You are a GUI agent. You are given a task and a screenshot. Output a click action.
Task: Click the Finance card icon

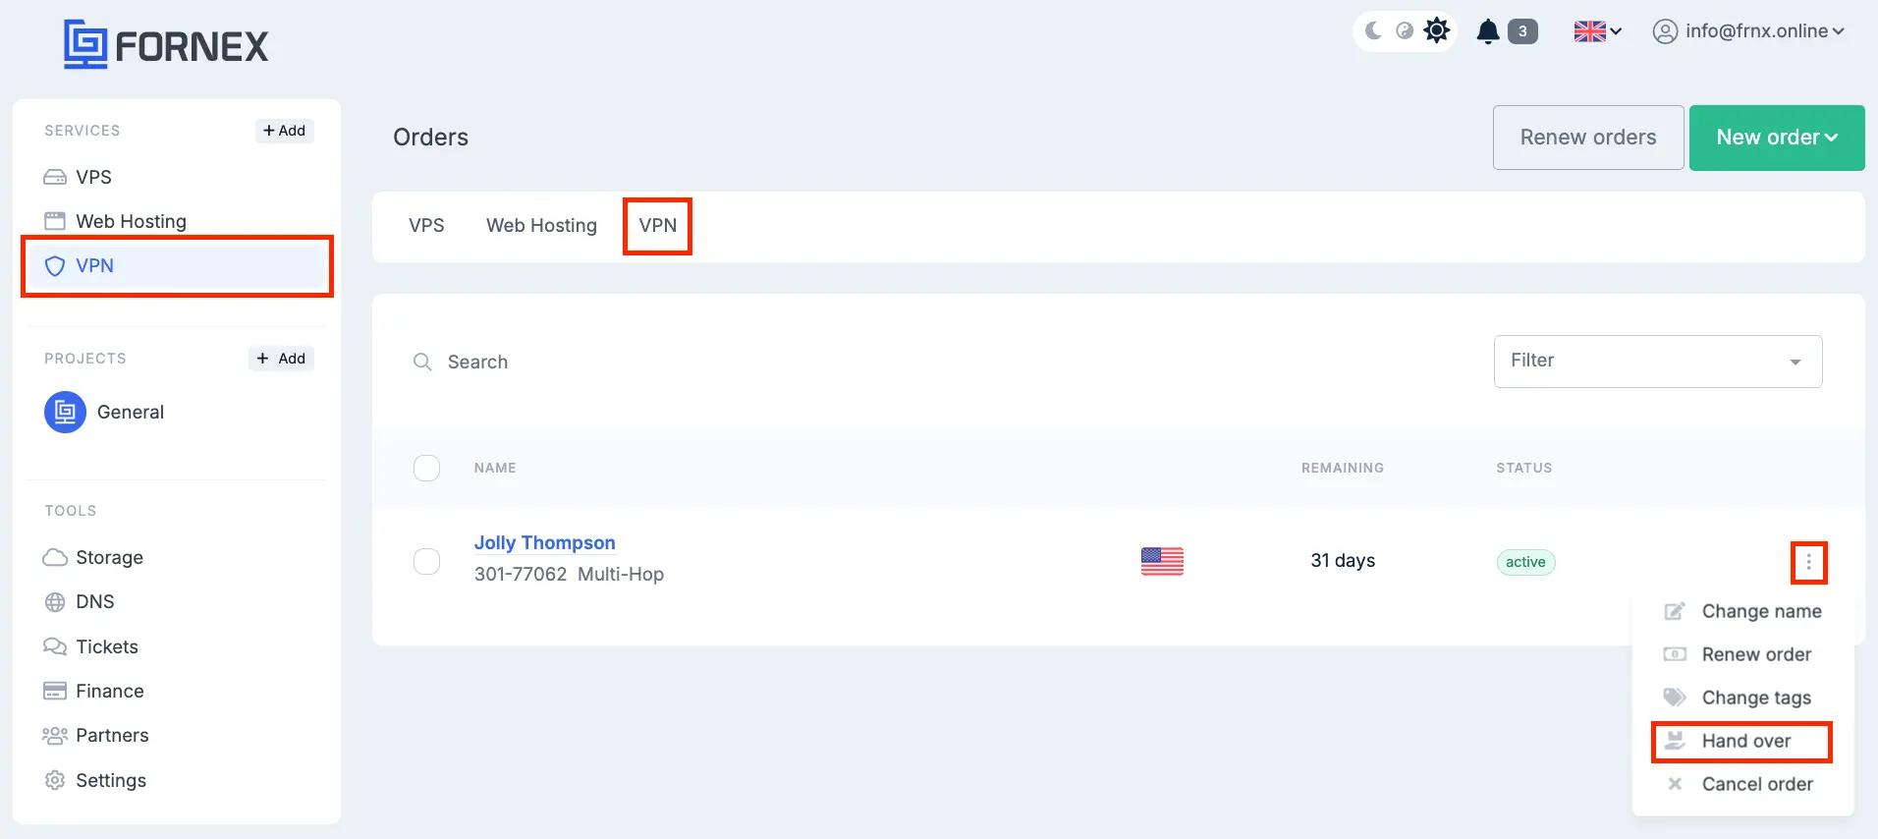pos(55,691)
